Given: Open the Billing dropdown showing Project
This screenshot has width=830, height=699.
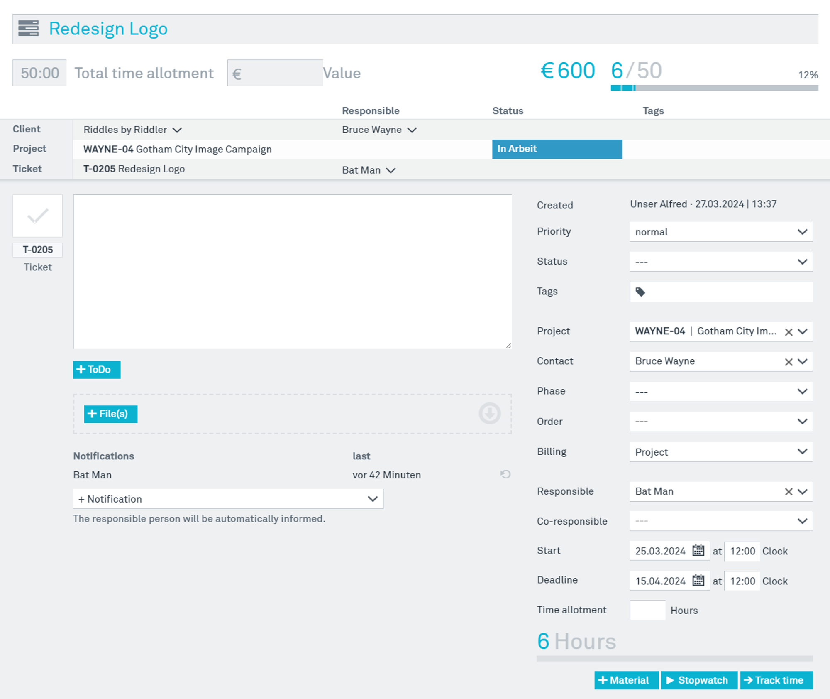Looking at the screenshot, I should [x=721, y=452].
